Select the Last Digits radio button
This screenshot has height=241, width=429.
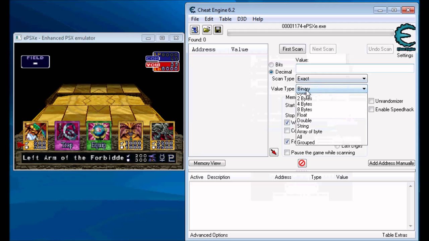pos(337,146)
